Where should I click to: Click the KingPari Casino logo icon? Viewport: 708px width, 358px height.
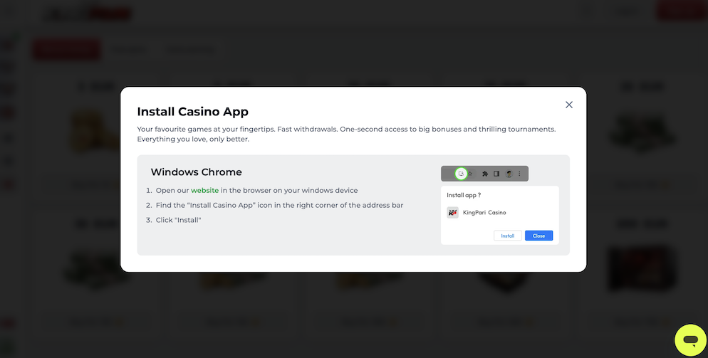point(452,212)
